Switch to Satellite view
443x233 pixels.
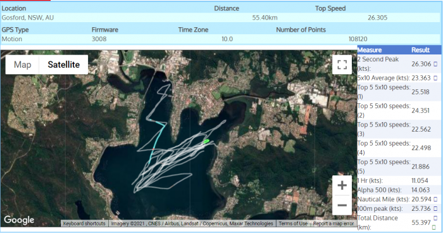click(x=63, y=65)
